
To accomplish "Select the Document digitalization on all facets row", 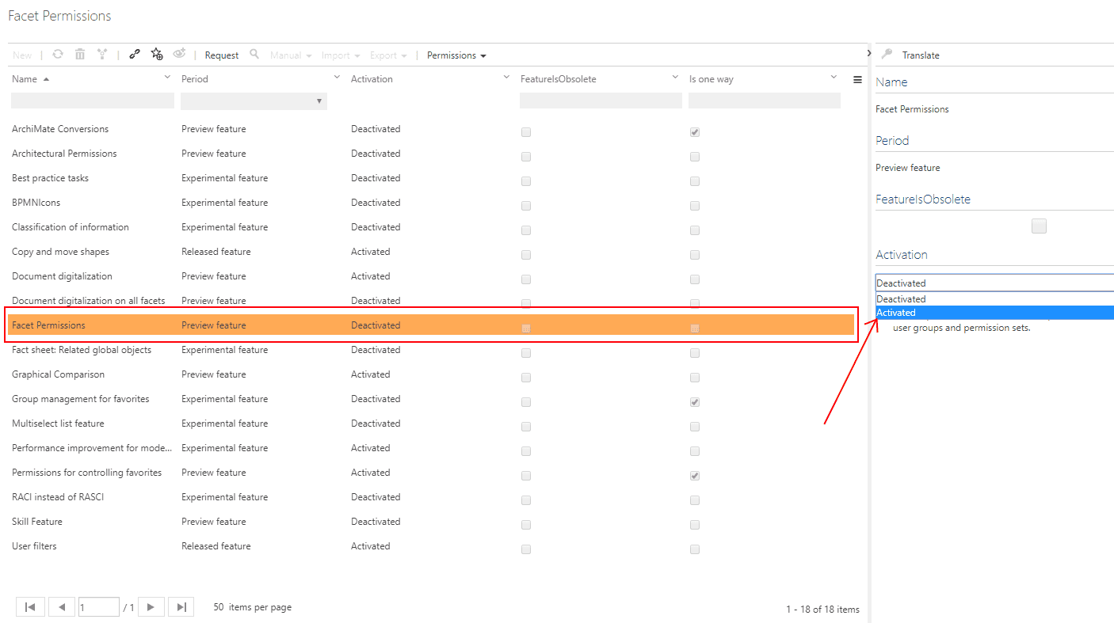I will tap(432, 301).
